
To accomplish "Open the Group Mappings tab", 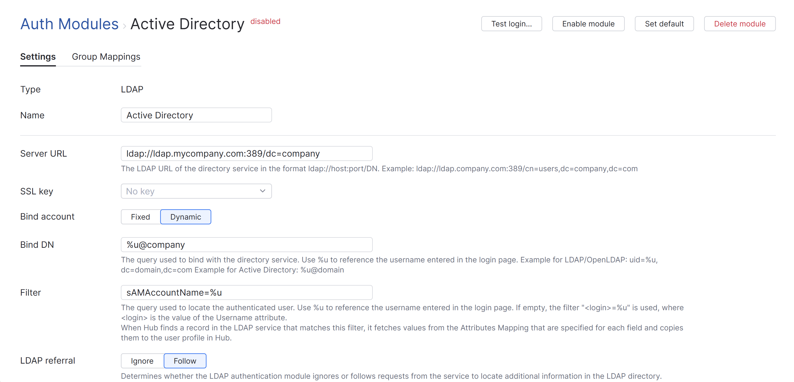I will [x=106, y=57].
